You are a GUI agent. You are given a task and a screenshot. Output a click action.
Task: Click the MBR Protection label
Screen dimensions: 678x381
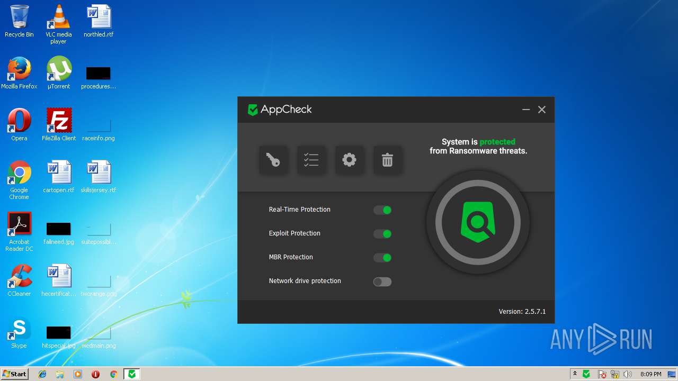click(x=291, y=257)
